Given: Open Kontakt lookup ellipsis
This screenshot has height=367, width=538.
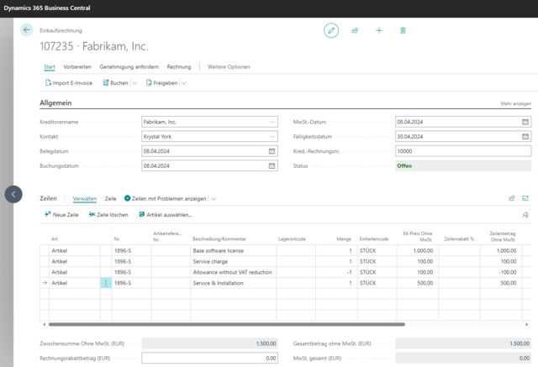Looking at the screenshot, I should [272, 136].
